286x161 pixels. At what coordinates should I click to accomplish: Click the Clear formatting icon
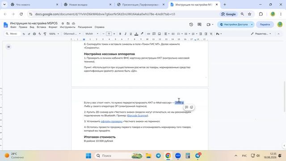pos(211,34)
